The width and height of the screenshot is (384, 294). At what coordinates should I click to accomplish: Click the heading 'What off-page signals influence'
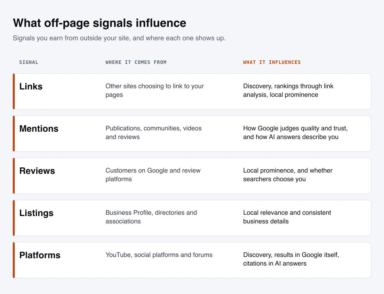point(100,23)
